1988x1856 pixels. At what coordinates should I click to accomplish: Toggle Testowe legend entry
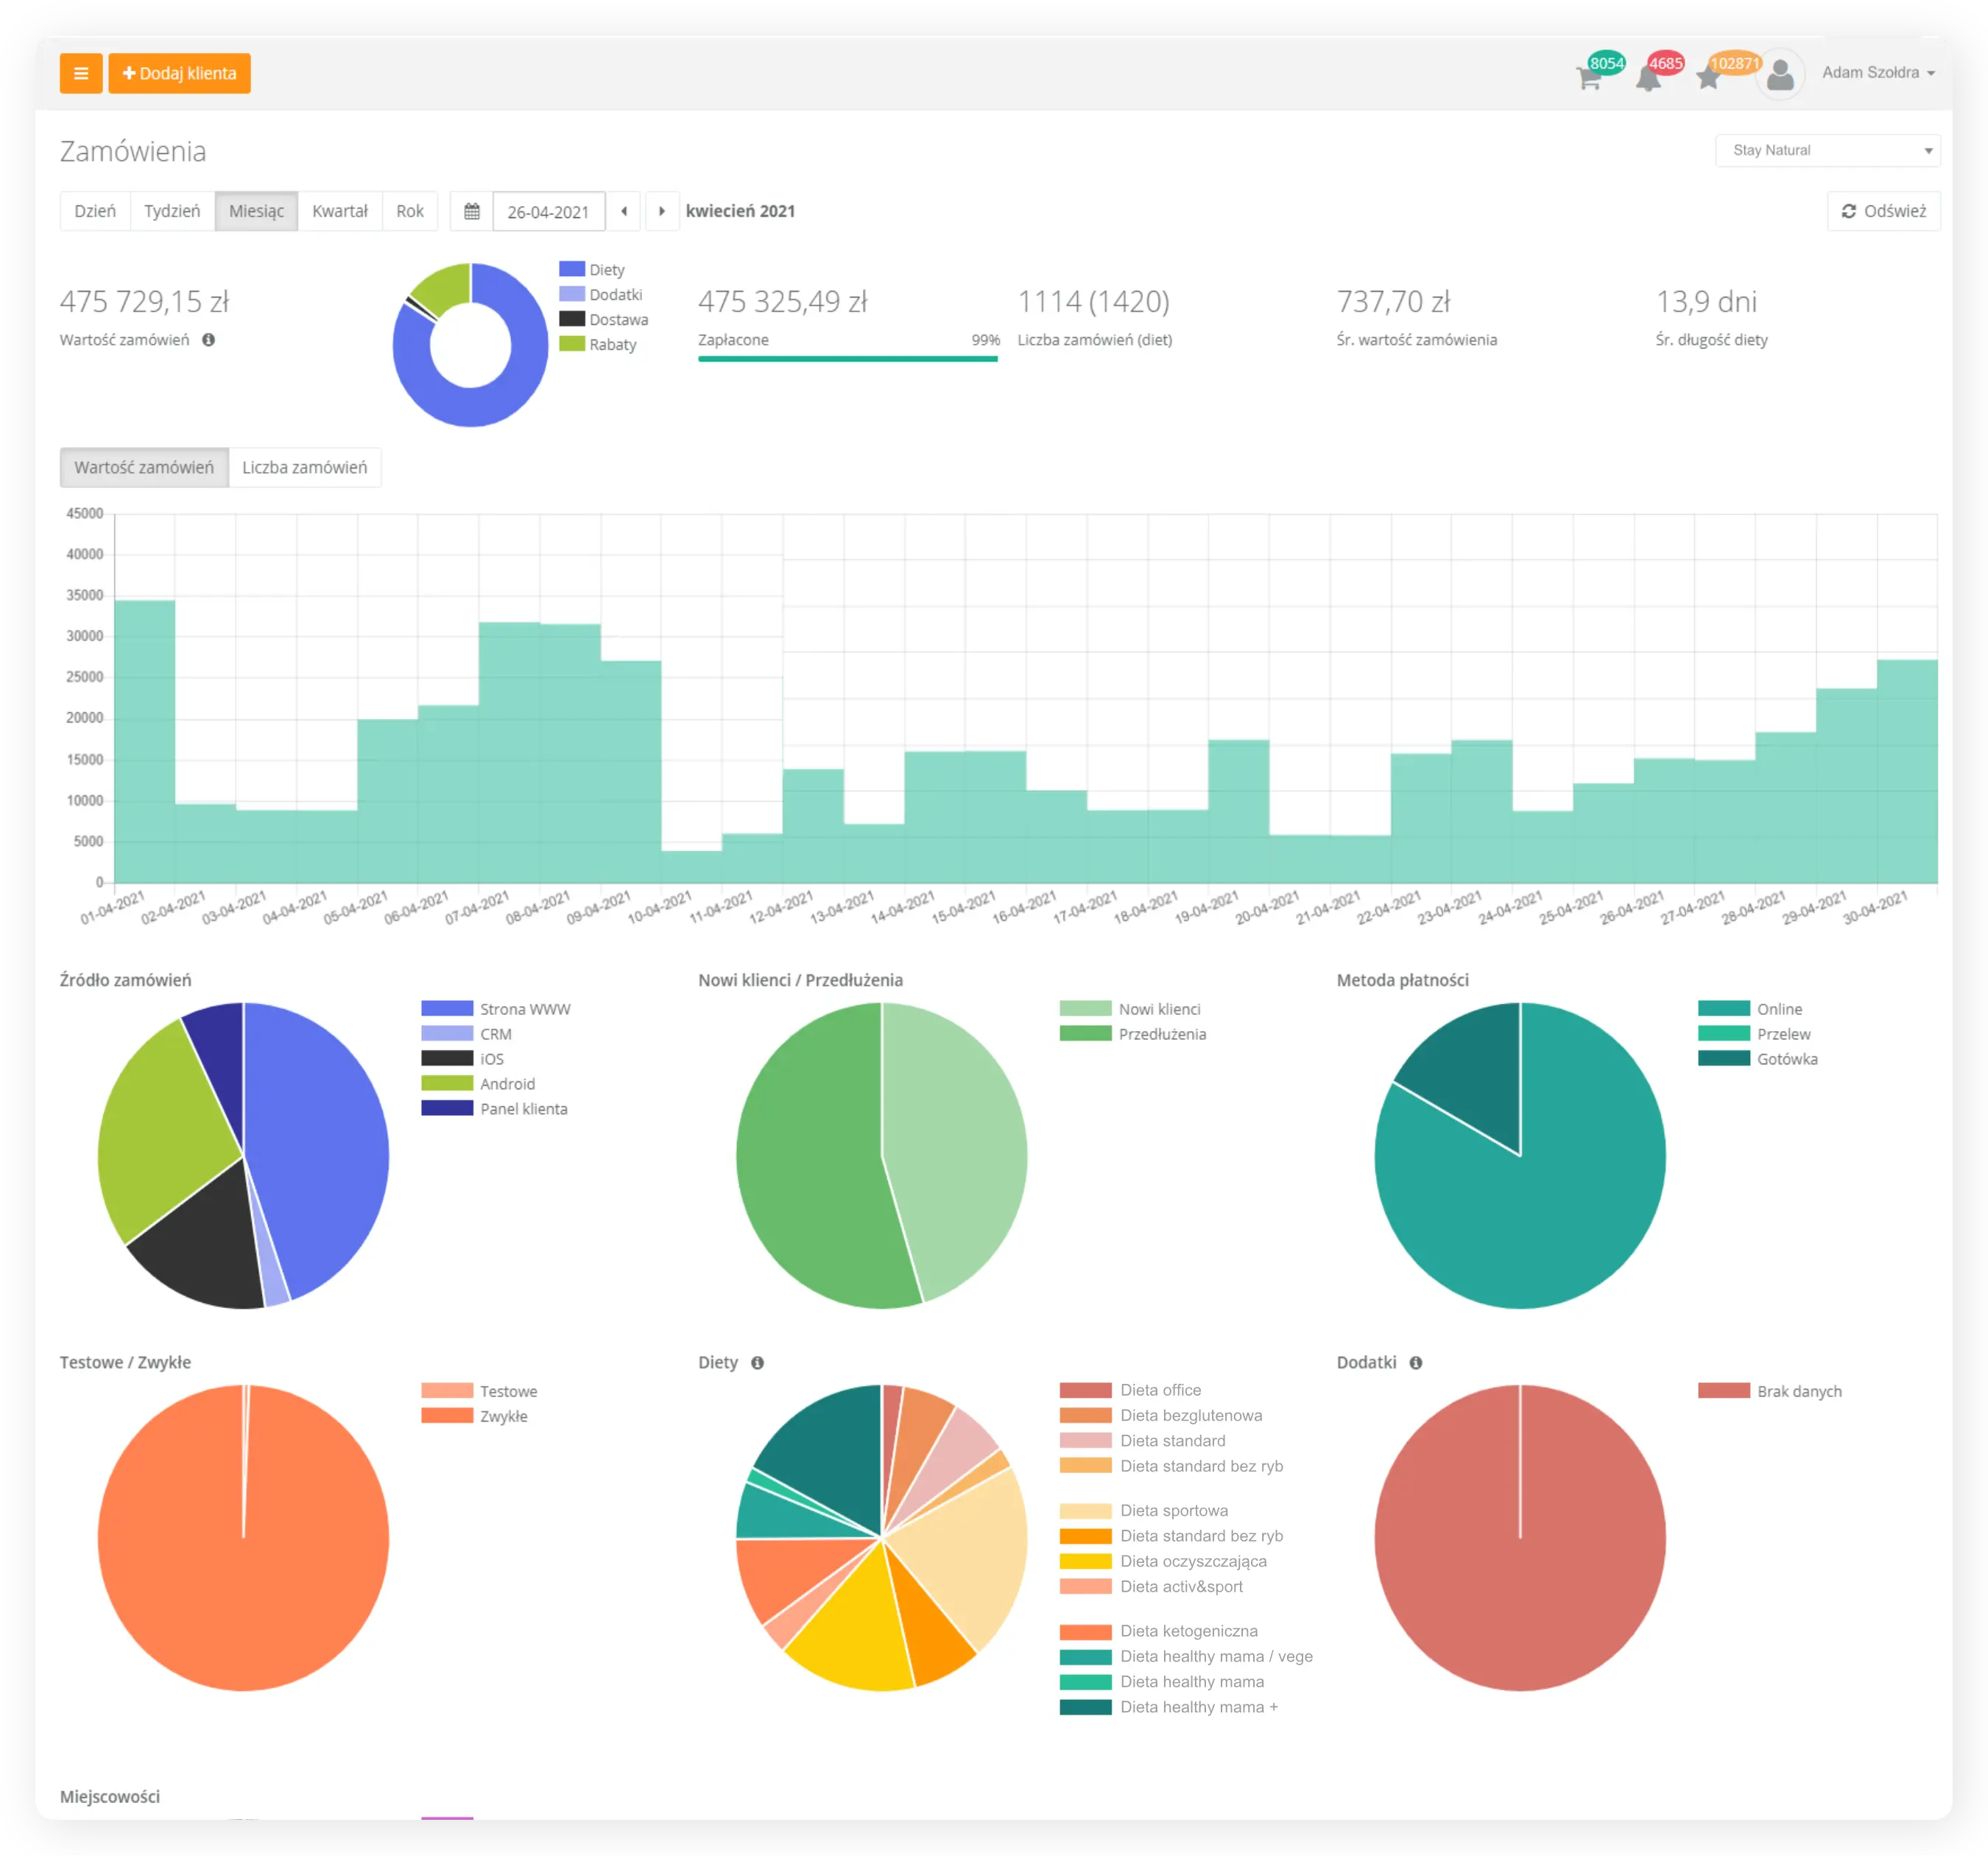tap(480, 1391)
